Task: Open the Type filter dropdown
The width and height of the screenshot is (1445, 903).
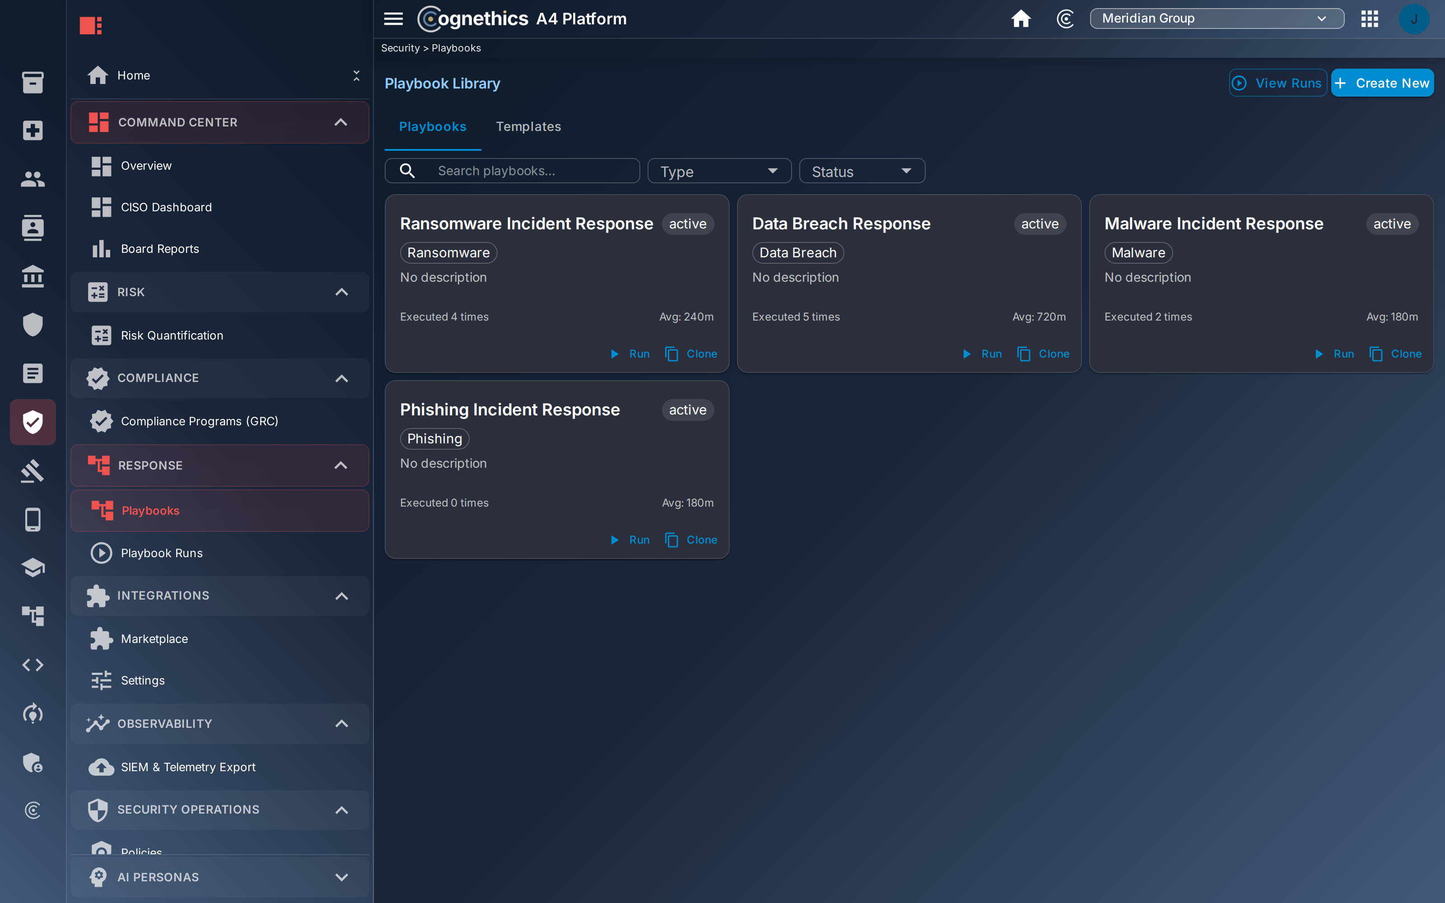Action: pyautogui.click(x=719, y=171)
